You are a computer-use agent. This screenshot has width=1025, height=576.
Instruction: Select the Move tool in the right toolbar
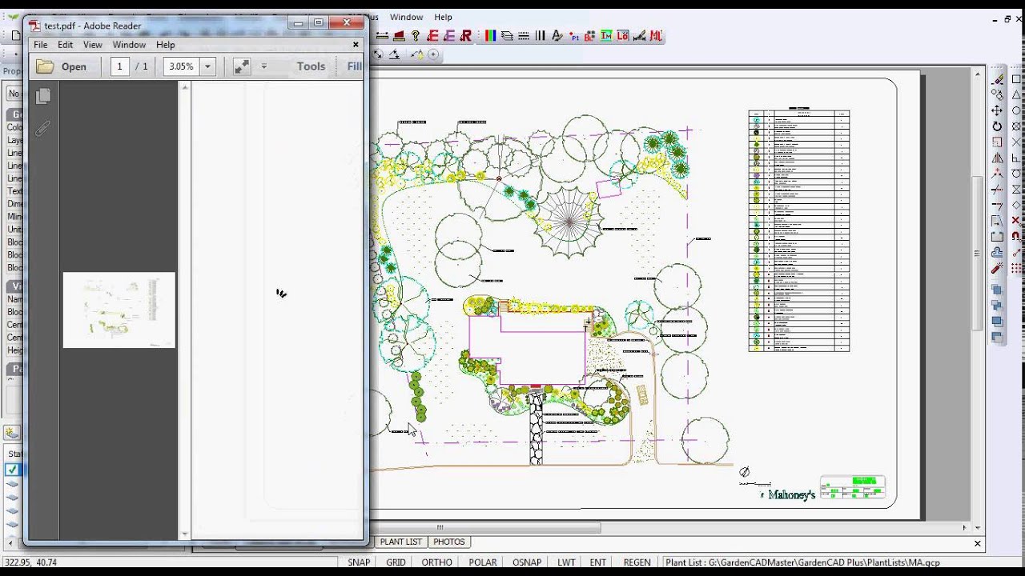pos(997,110)
